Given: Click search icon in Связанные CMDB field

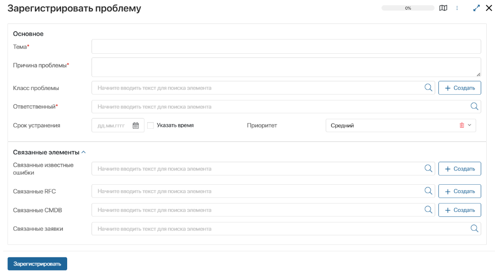Looking at the screenshot, I should click(428, 210).
